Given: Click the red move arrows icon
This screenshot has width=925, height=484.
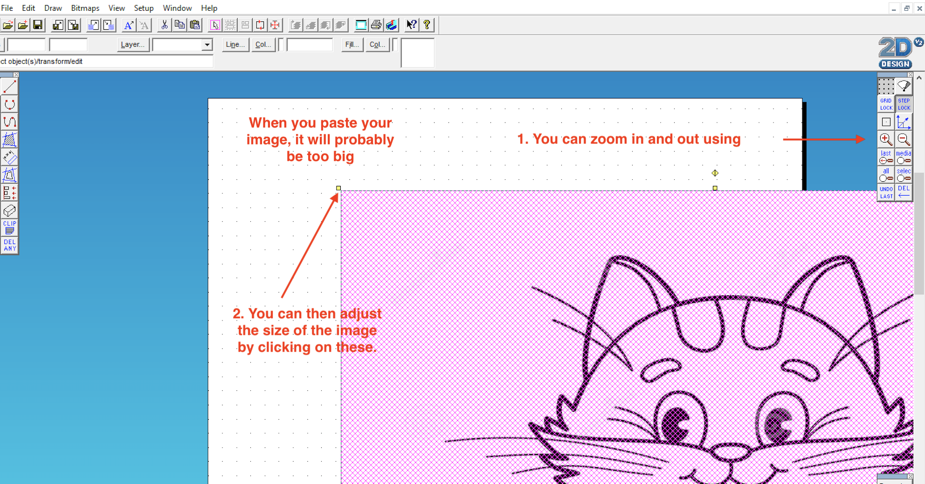Looking at the screenshot, I should click(x=275, y=25).
